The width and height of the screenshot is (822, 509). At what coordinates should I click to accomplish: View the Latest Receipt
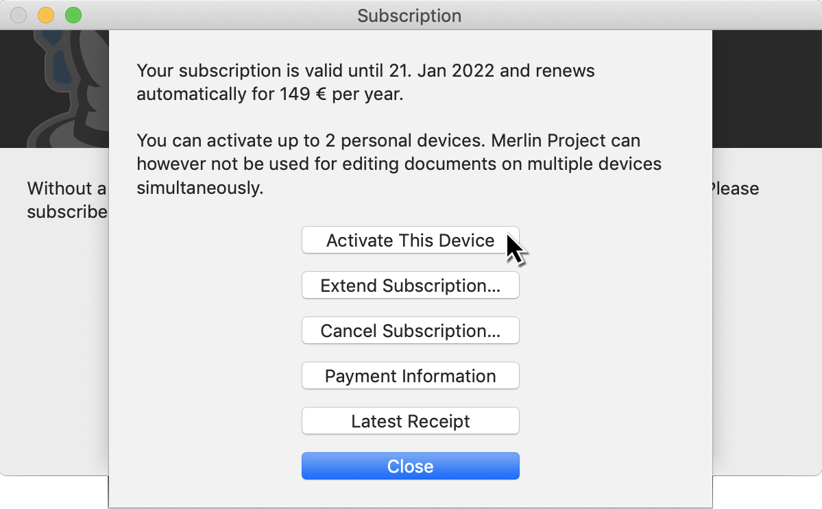410,421
